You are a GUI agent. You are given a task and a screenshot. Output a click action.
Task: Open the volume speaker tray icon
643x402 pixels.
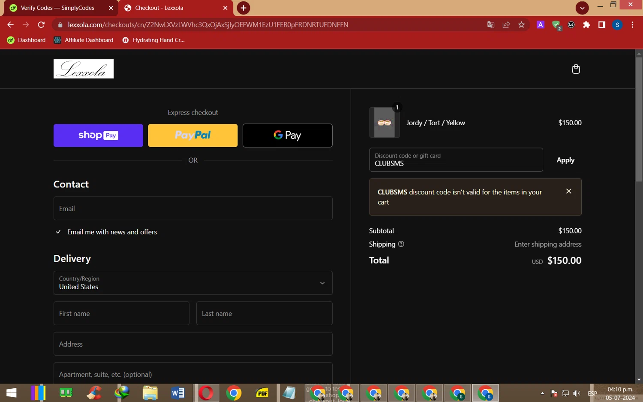pyautogui.click(x=577, y=393)
